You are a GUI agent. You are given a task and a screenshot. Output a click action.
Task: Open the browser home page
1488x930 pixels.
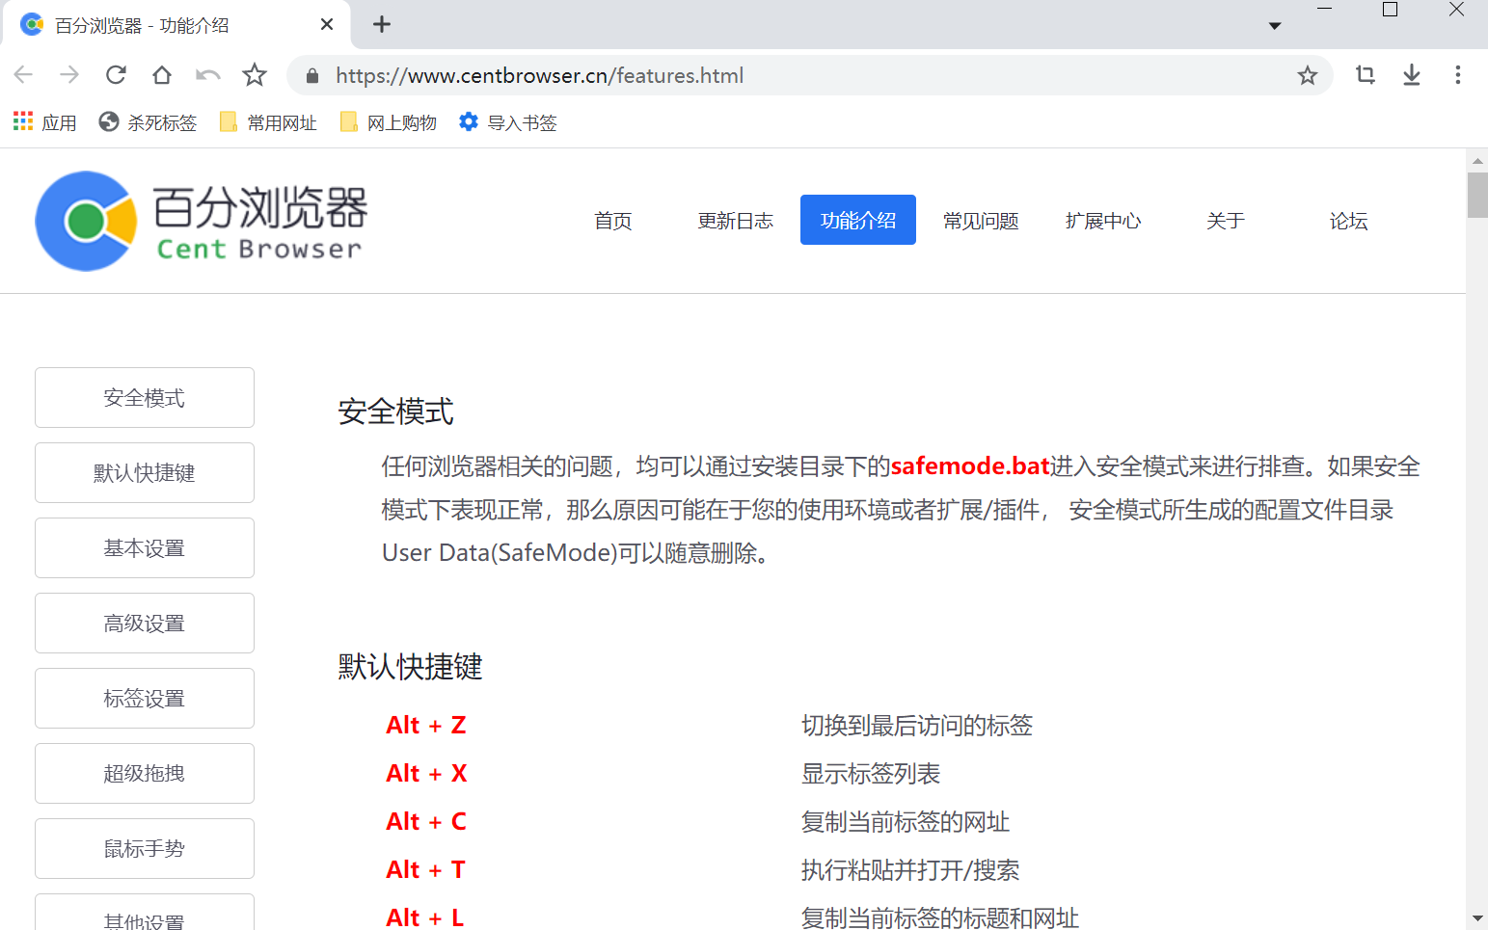[161, 74]
